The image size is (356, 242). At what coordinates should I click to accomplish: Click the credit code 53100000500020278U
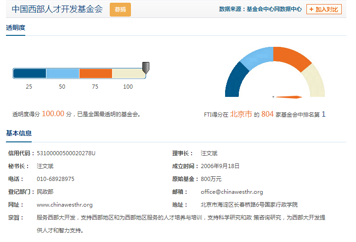pos(66,153)
